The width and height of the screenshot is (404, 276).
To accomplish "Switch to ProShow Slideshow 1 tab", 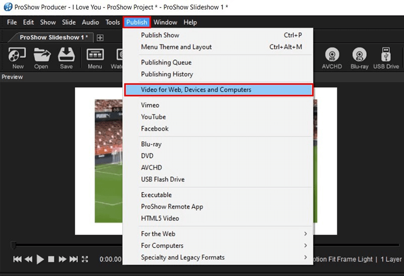I will [54, 37].
